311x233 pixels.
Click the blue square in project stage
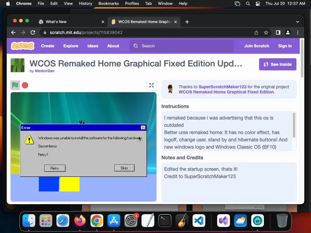coord(49,184)
